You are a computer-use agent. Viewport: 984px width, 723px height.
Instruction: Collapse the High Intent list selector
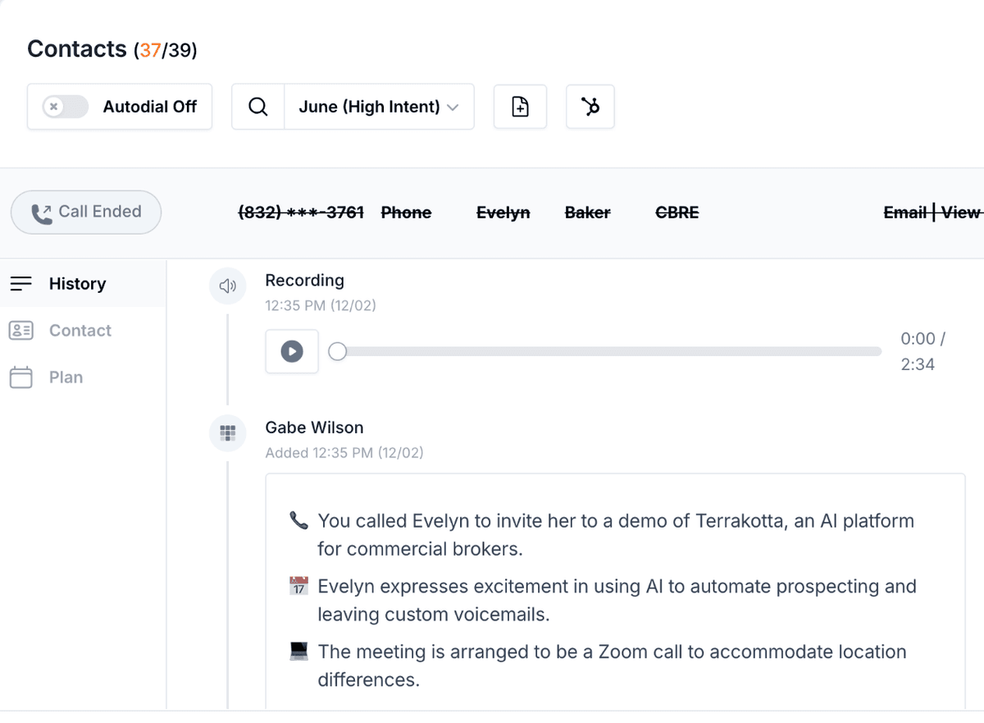[x=453, y=107]
